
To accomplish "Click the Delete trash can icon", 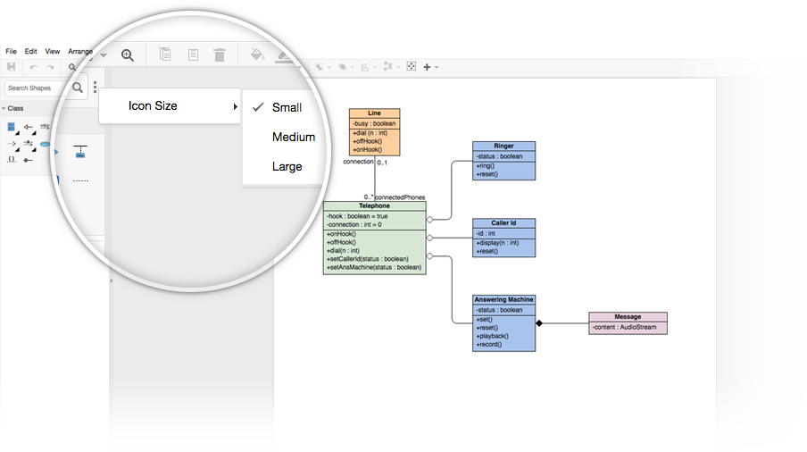I will (220, 54).
